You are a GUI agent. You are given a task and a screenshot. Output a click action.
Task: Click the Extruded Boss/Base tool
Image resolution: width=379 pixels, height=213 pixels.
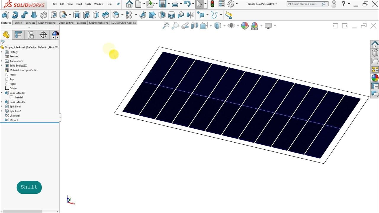(x=5, y=15)
